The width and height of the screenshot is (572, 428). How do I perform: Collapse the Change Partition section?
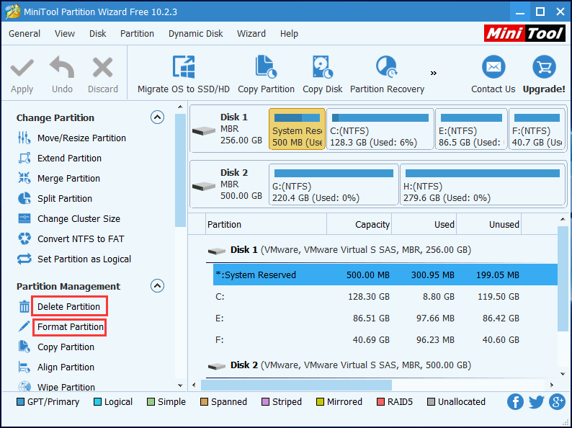click(x=157, y=117)
